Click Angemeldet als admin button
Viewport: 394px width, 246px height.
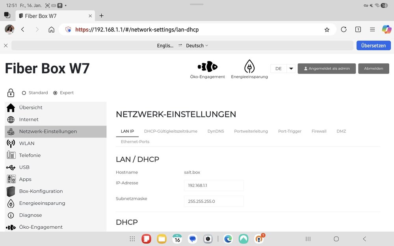(326, 68)
